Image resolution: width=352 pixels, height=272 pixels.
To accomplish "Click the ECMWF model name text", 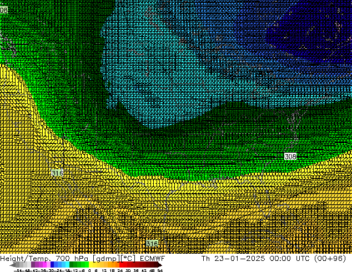I will [153, 258].
